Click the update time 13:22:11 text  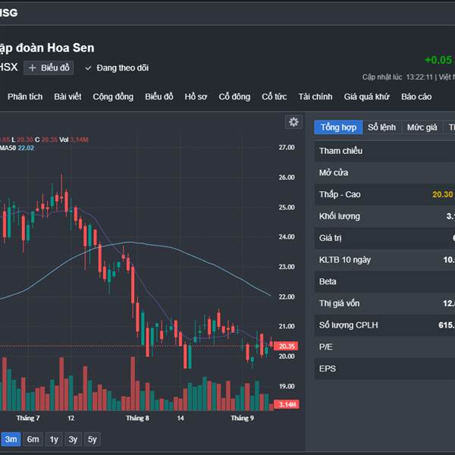419,77
